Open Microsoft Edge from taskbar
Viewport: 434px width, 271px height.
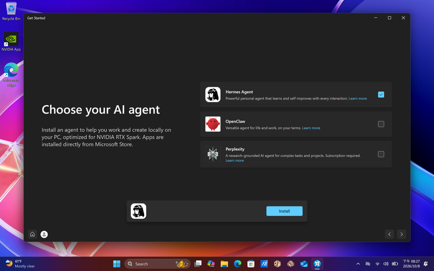coord(238,264)
